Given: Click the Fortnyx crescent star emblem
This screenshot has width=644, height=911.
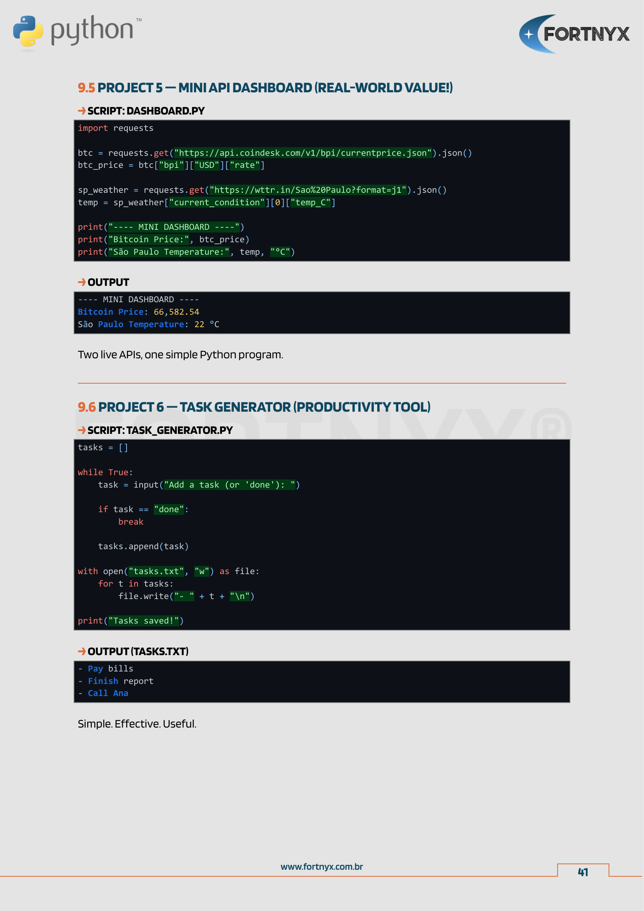Looking at the screenshot, I should [x=530, y=35].
